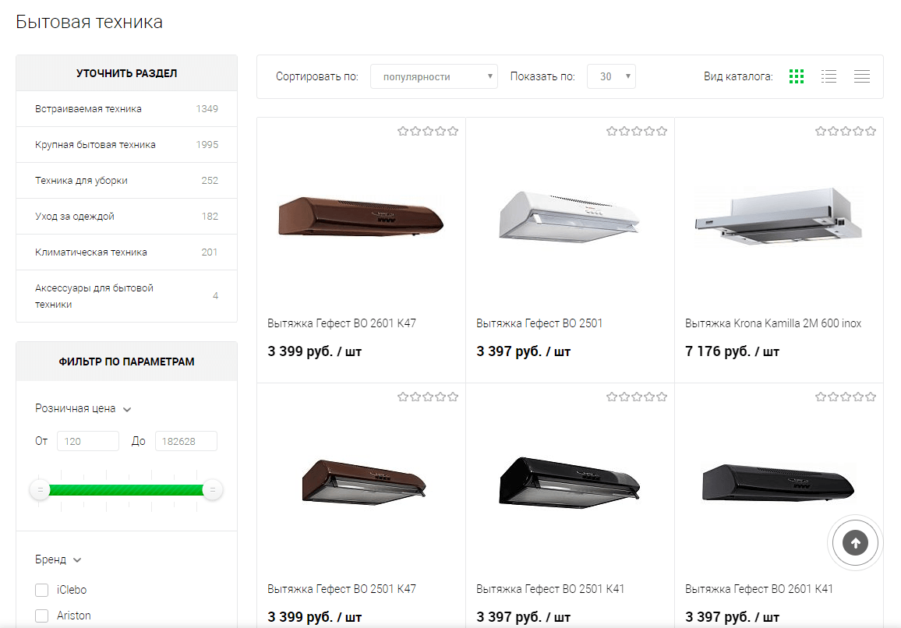Switch to compact table catalog view
This screenshot has height=628, width=901.
pyautogui.click(x=861, y=76)
